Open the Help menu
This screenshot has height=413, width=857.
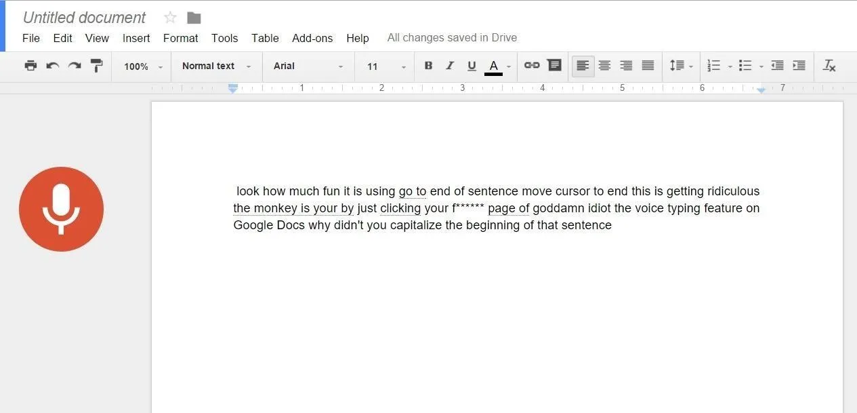tap(357, 38)
